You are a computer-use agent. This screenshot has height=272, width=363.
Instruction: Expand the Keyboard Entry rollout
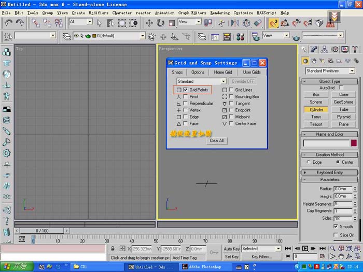[330, 173]
